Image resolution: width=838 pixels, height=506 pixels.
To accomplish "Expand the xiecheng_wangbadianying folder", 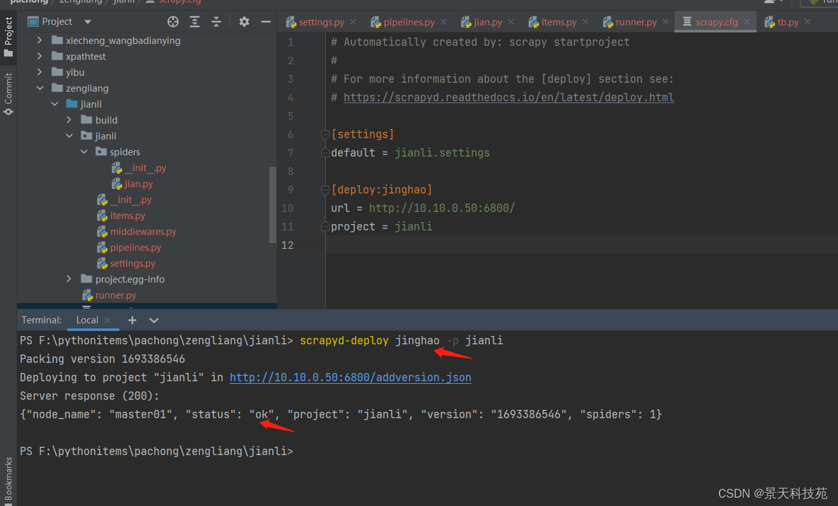I will [x=39, y=40].
